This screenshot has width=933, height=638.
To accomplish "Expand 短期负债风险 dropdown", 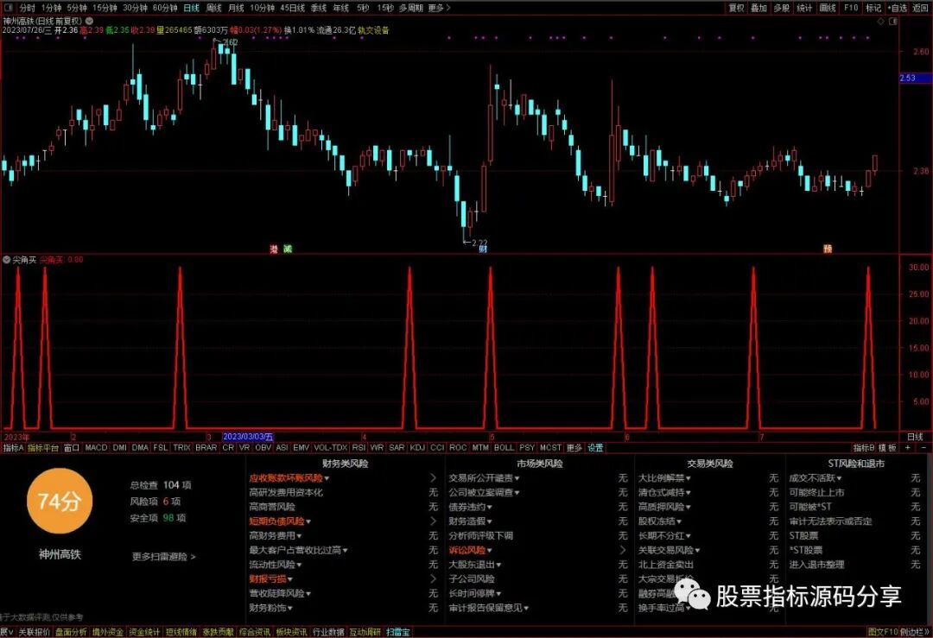I will coord(308,521).
